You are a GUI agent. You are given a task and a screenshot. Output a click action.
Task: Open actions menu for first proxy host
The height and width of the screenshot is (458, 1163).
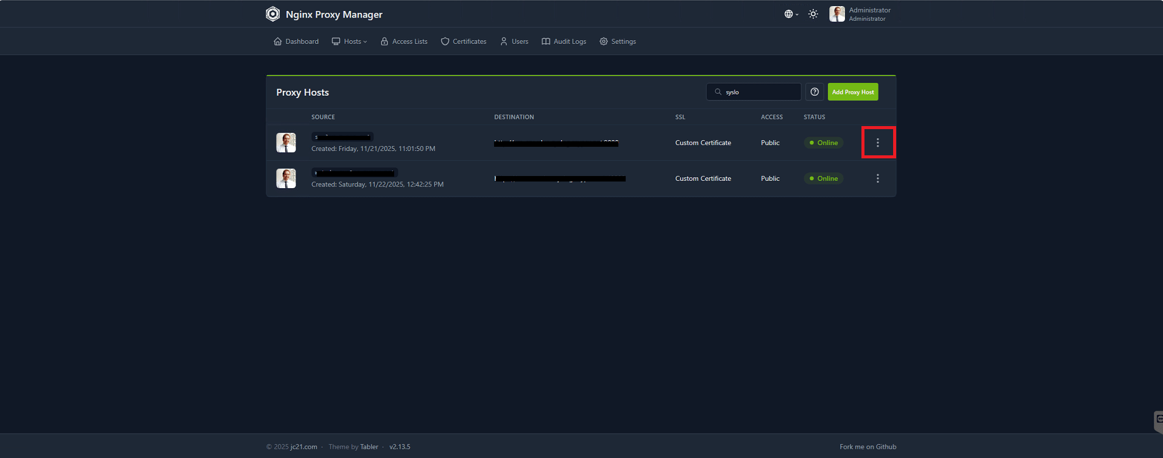(x=877, y=143)
